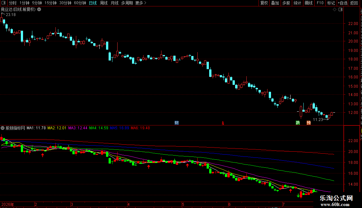Image resolution: width=362 pixels, height=208 pixels.
Task: Click the MA6: 19.48 label
Action: coord(140,128)
